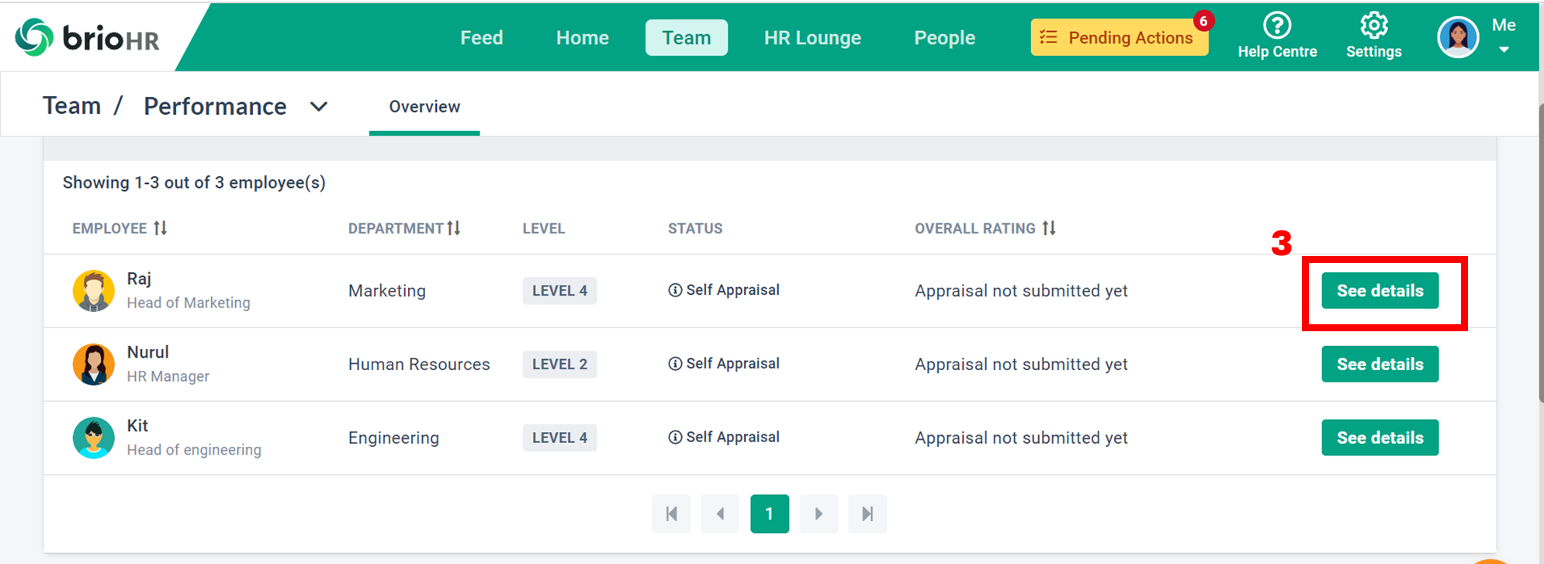
Task: Click Nurul's LEVEL 2 badge
Action: pyautogui.click(x=559, y=365)
